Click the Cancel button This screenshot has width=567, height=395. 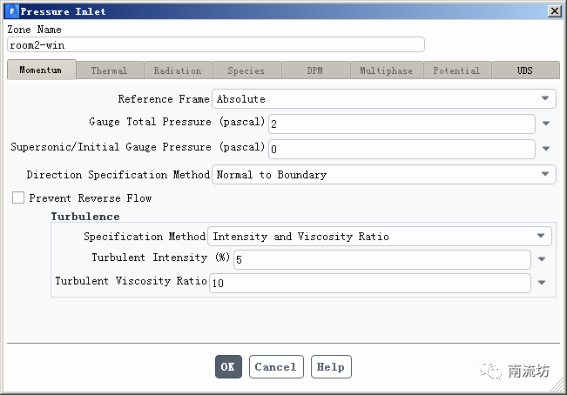276,367
